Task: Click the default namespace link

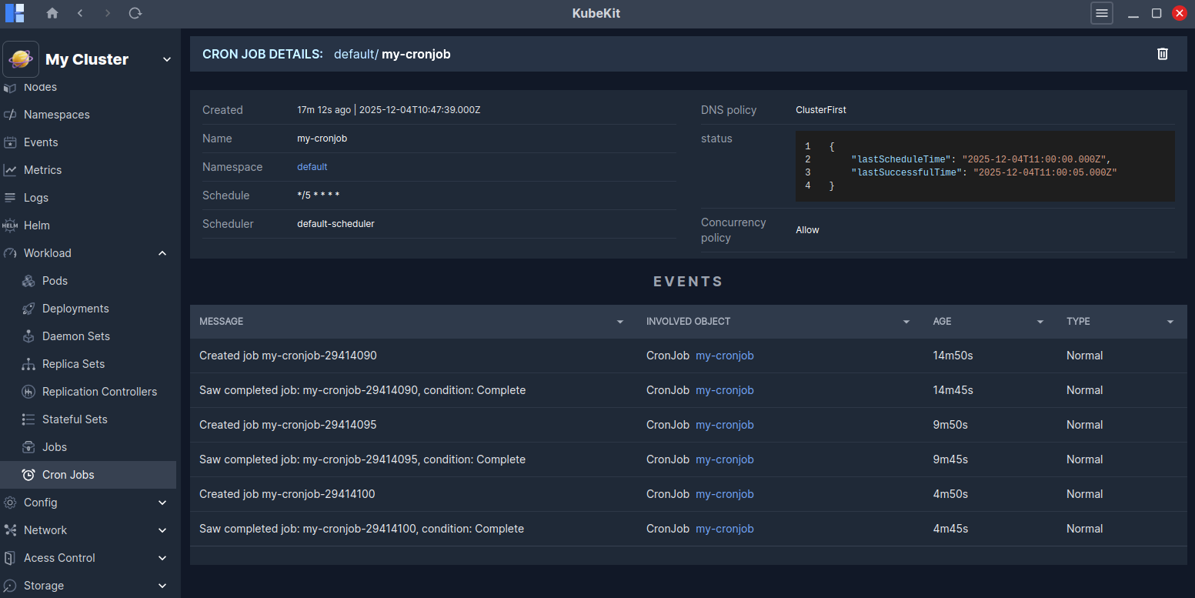Action: tap(312, 167)
